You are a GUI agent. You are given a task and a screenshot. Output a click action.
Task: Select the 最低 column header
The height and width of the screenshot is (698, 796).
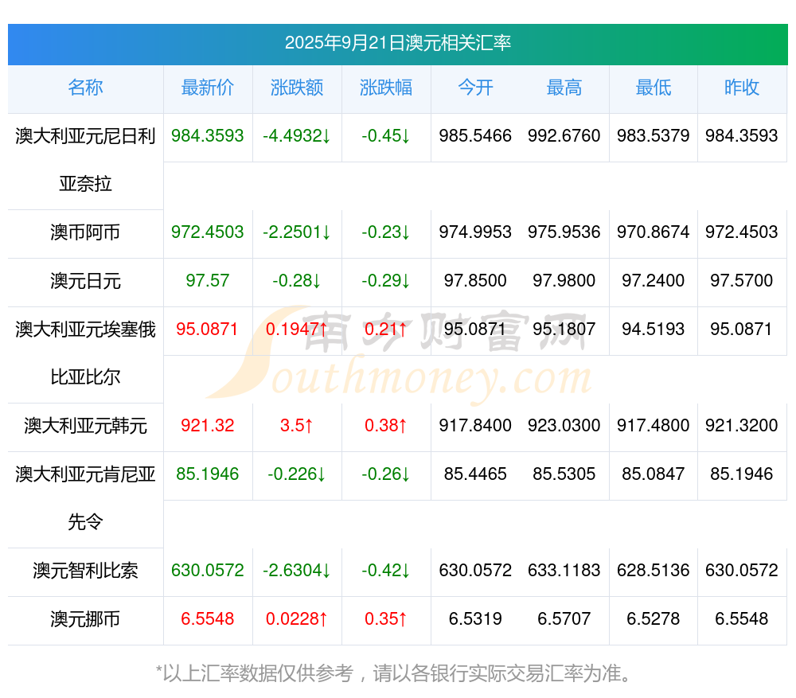[x=654, y=88]
